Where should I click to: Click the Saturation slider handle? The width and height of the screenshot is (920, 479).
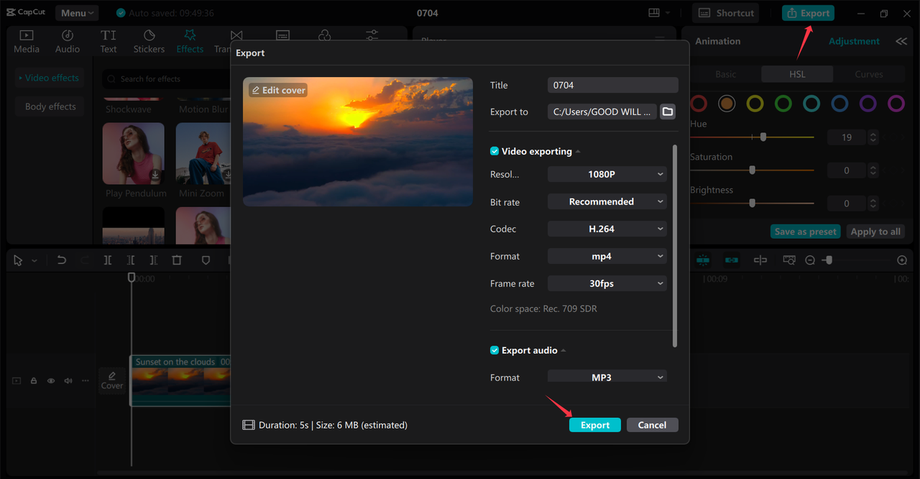[x=753, y=170]
